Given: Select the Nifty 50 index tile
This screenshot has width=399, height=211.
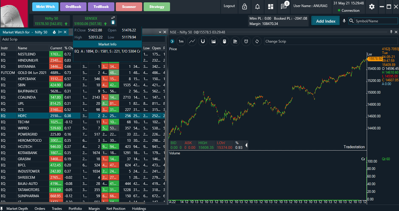Looking at the screenshot, I should click(x=52, y=21).
